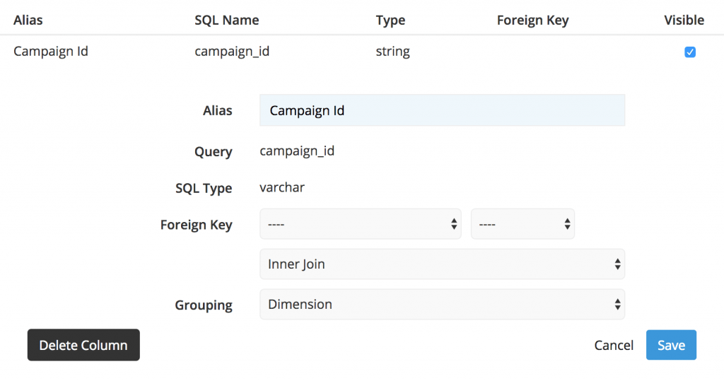This screenshot has width=724, height=381.
Task: Open the second Foreign Key column dropdown
Action: [x=522, y=224]
